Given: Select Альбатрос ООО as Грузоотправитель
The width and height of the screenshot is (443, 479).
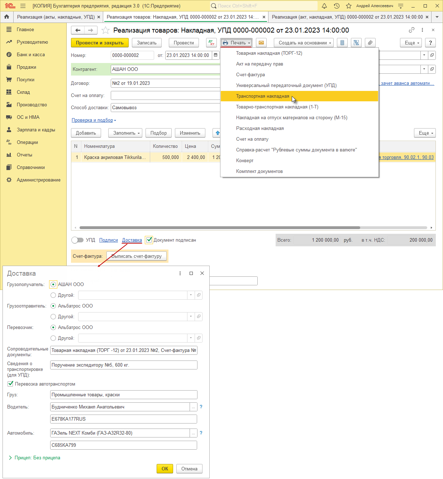Looking at the screenshot, I should coord(53,306).
